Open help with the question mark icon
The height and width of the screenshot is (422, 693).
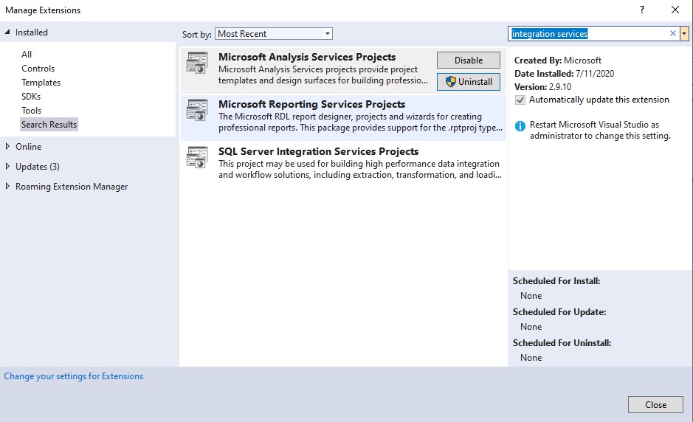pos(642,10)
